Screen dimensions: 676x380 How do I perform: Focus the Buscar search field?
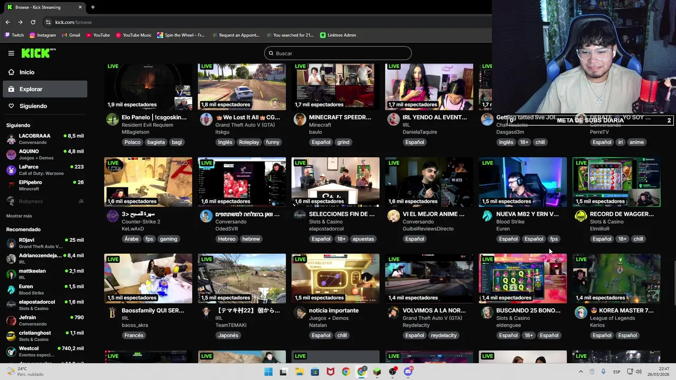click(338, 53)
